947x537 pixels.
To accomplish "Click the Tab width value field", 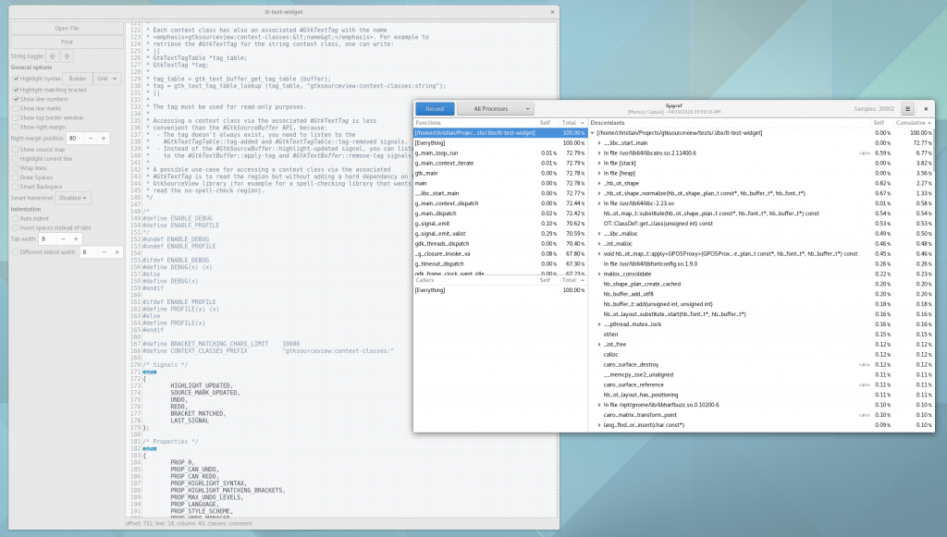I will [47, 239].
